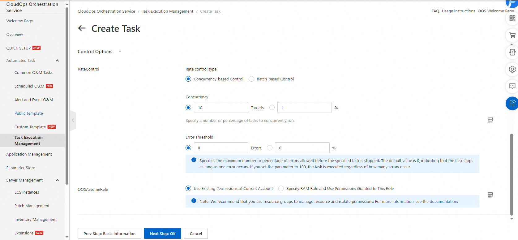Viewport: 518px width, 240px height.
Task: Click sidebar scroll down arrow
Action: click(x=67, y=237)
